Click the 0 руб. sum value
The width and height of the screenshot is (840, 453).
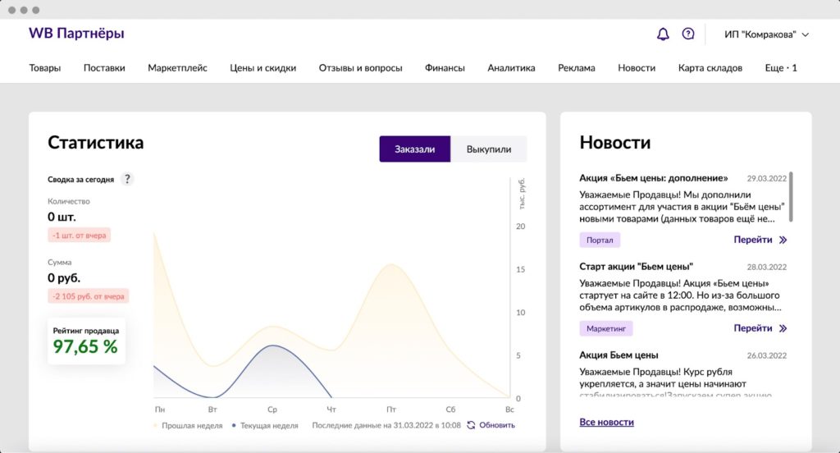pos(64,278)
